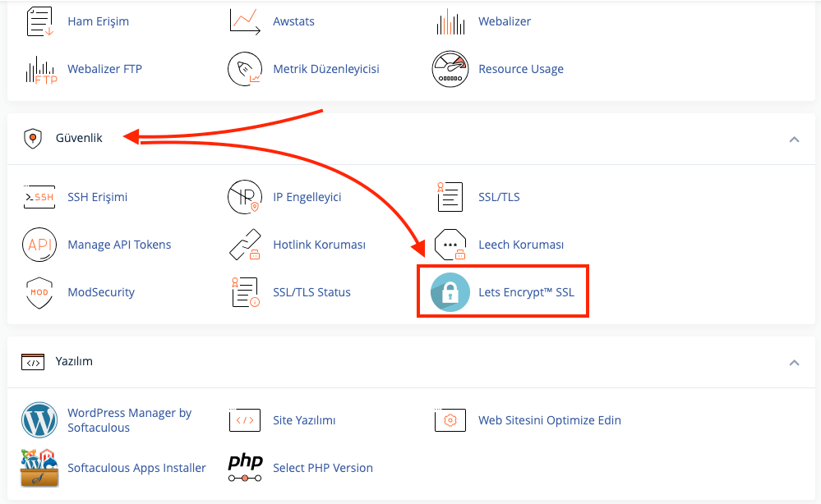Image resolution: width=821 pixels, height=504 pixels.
Task: Open Web Sitesini Optimize Edin link
Action: (549, 420)
